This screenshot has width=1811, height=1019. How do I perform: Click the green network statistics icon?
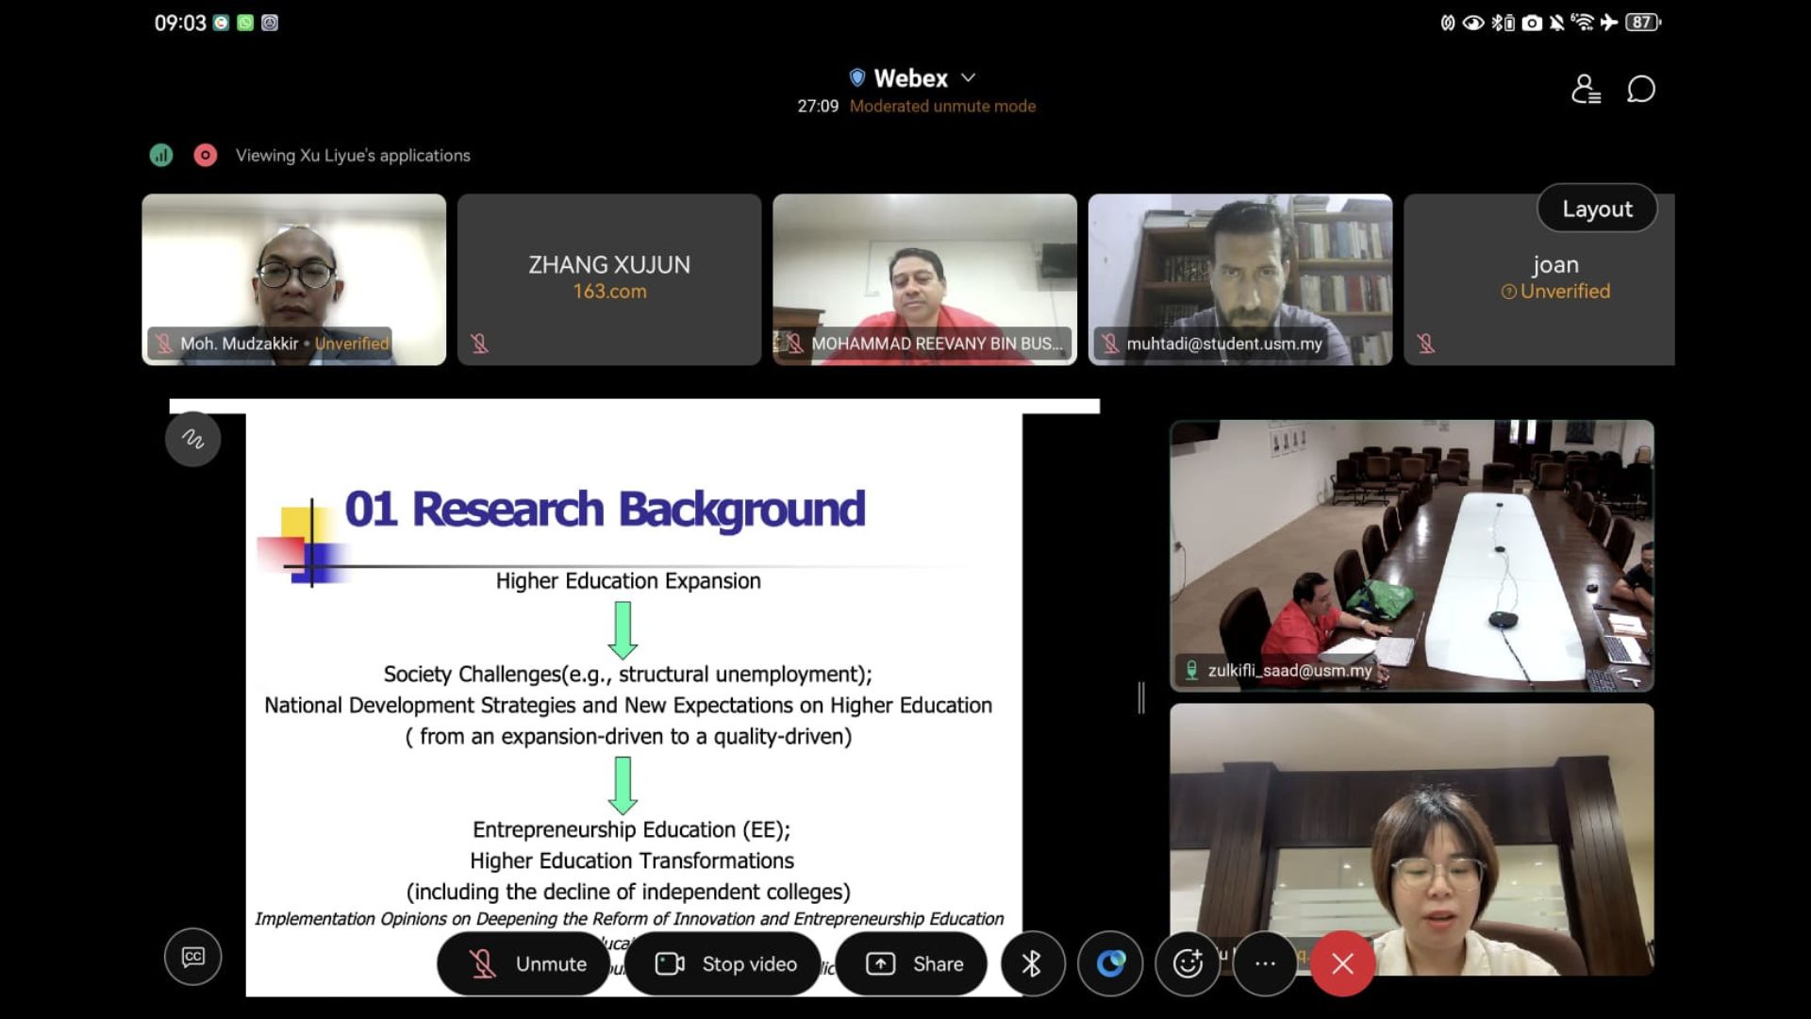pos(161,155)
